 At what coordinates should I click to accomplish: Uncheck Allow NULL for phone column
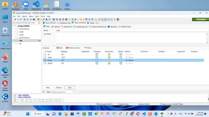coord(109,63)
